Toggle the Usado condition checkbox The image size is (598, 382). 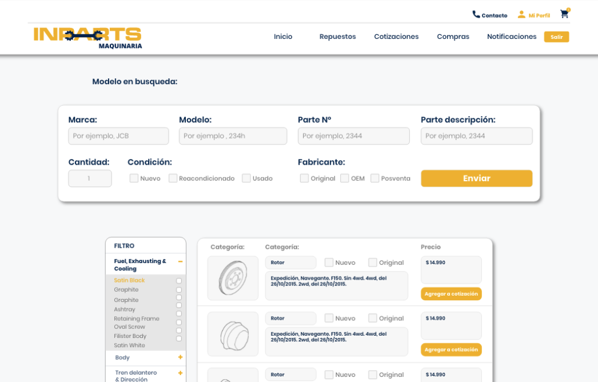[x=246, y=178]
